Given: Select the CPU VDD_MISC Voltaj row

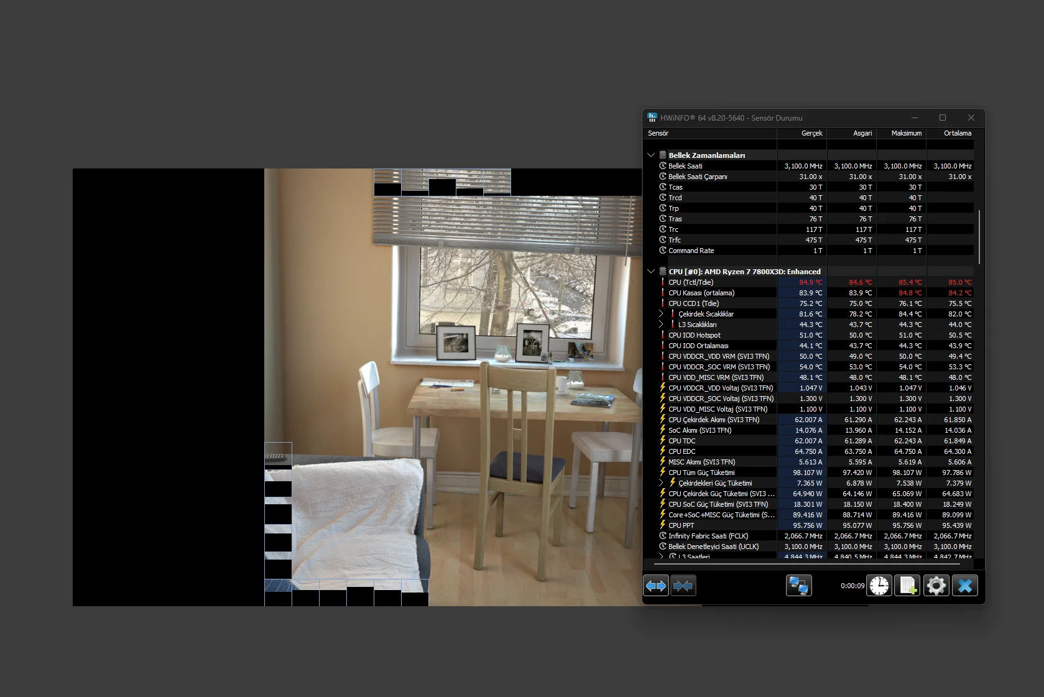Looking at the screenshot, I should 809,409.
